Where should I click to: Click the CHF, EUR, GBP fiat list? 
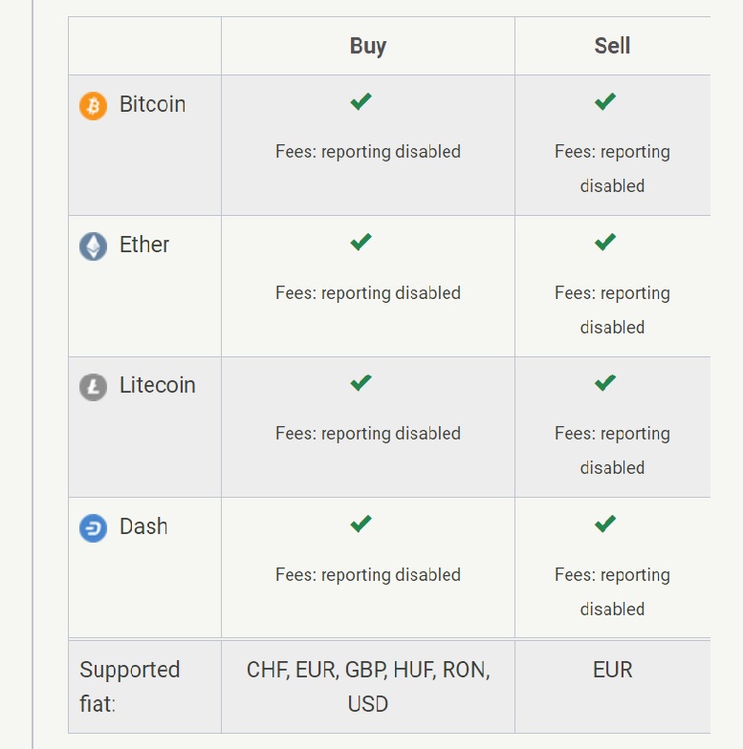(367, 687)
